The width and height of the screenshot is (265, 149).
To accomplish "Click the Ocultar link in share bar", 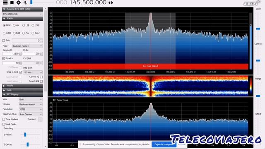I will click(182, 144).
